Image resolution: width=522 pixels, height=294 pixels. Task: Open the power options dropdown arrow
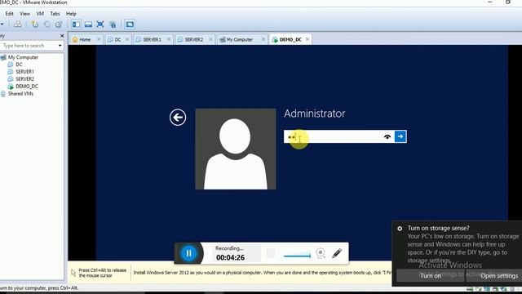point(2,24)
